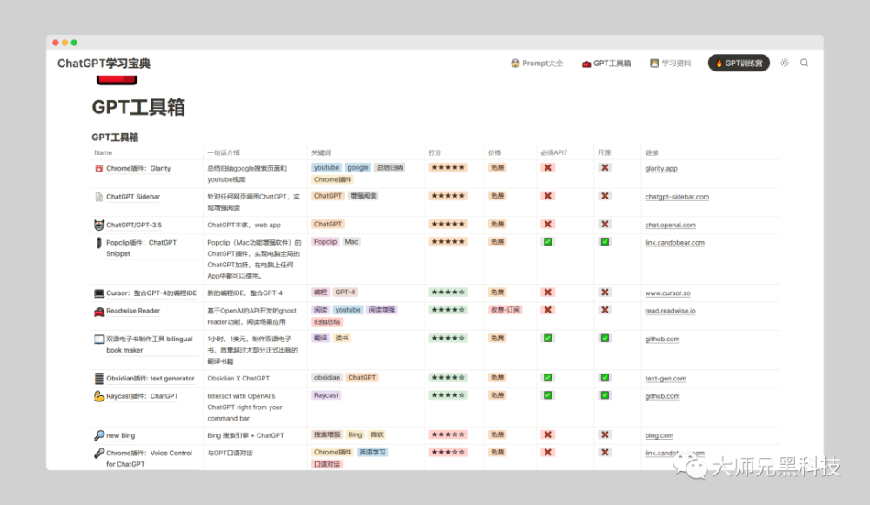870x505 pixels.
Task: Click the Obsidian text generator row icon
Action: click(99, 379)
